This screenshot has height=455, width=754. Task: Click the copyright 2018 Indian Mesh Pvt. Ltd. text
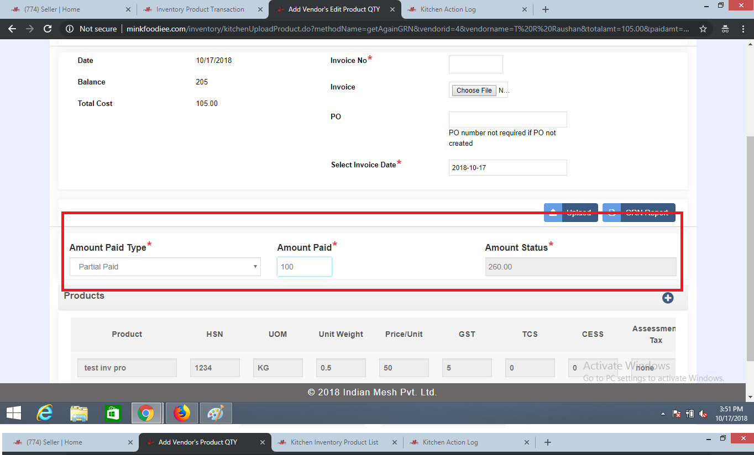point(372,393)
